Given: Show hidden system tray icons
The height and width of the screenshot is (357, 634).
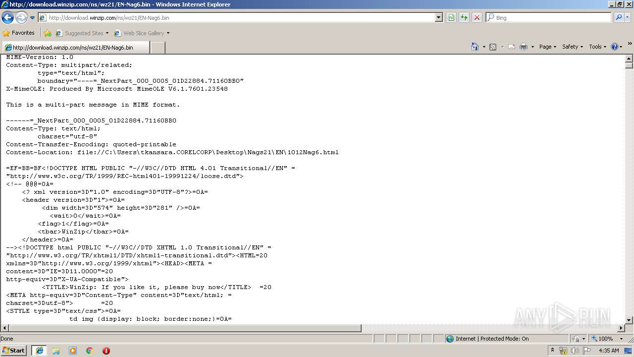Looking at the screenshot, I should coord(552,351).
